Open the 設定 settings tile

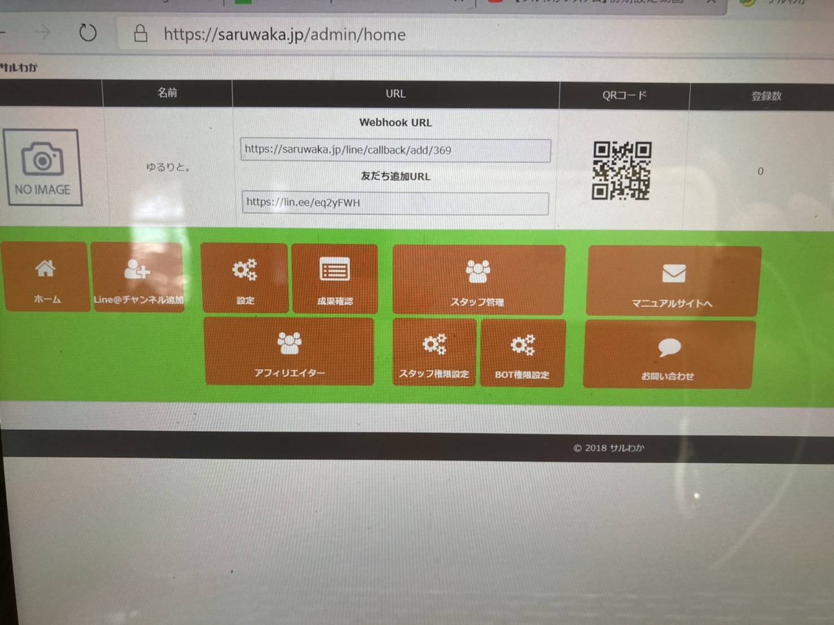click(x=245, y=278)
